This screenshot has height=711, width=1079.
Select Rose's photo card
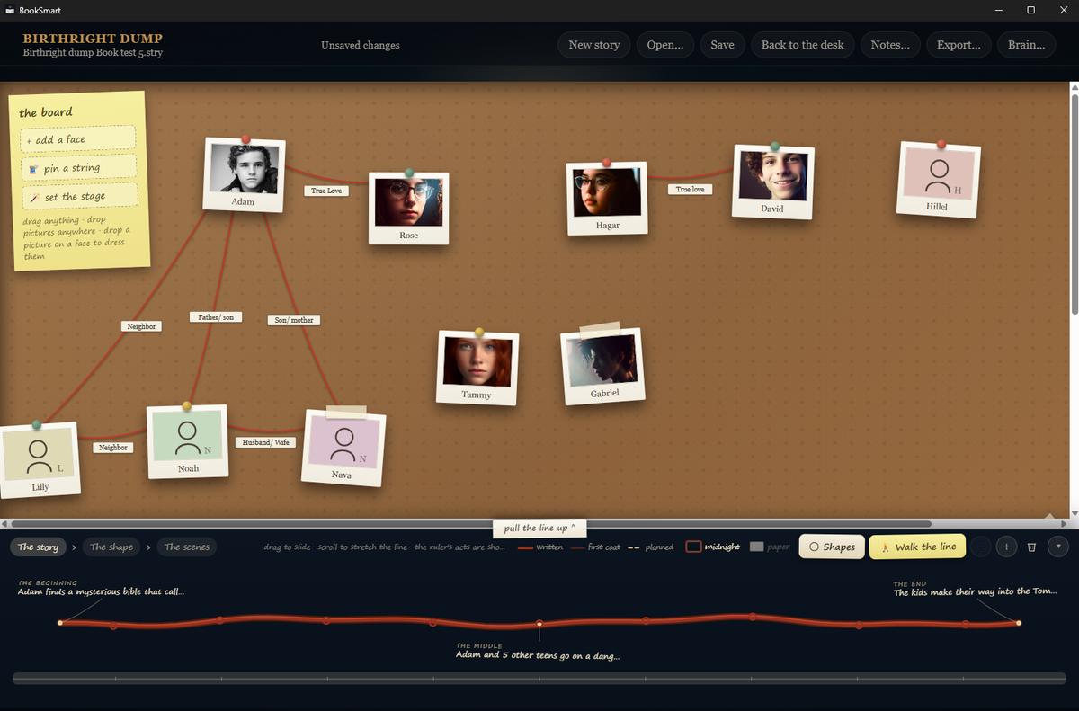408,208
